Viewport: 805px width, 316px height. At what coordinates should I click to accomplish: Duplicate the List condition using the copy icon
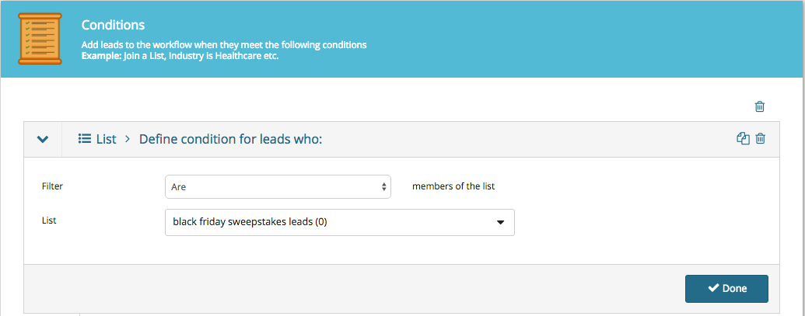[x=743, y=138]
